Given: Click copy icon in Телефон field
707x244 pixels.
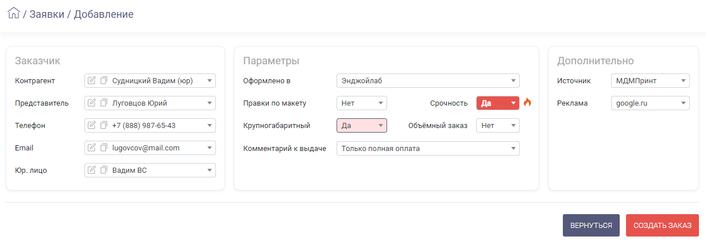Looking at the screenshot, I should [104, 126].
